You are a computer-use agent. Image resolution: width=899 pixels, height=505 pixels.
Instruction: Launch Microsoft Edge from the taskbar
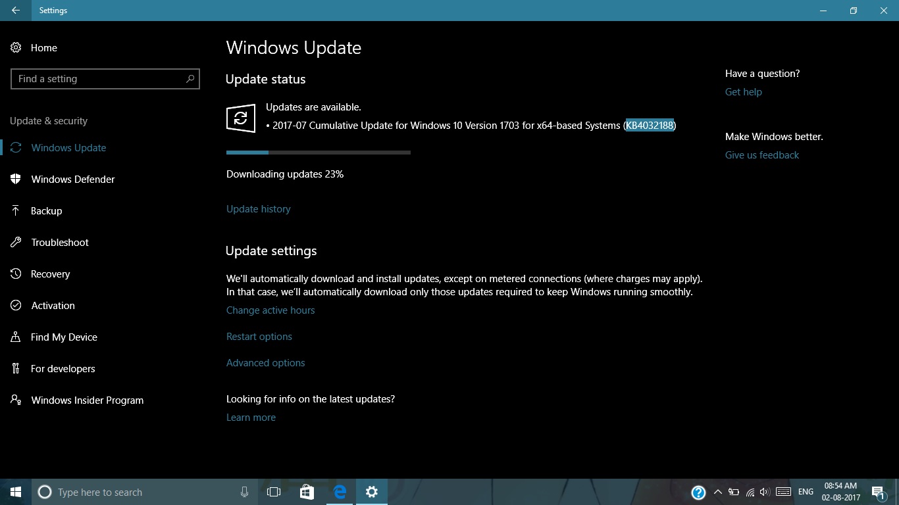[x=340, y=492]
